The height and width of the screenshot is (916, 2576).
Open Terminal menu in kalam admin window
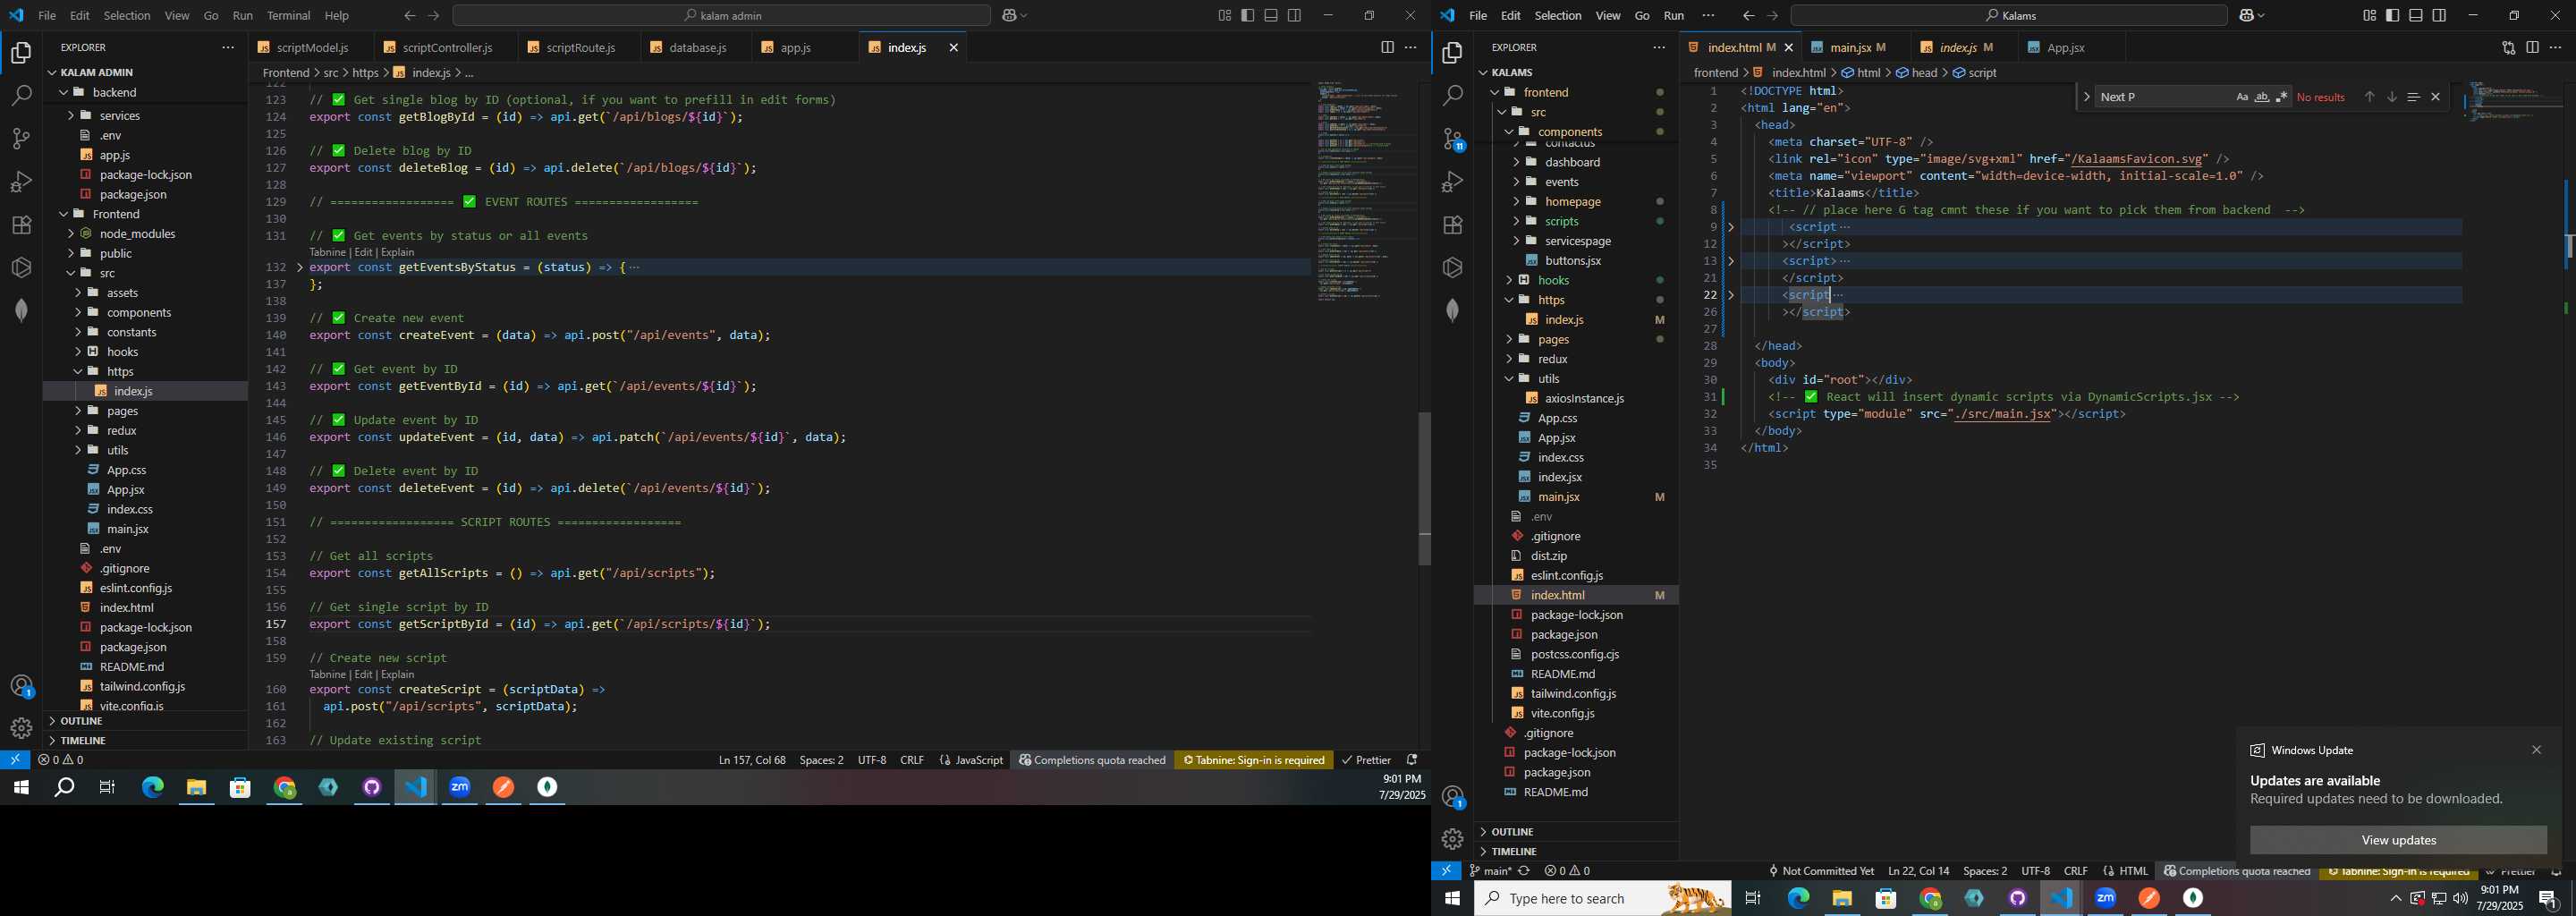coord(289,15)
